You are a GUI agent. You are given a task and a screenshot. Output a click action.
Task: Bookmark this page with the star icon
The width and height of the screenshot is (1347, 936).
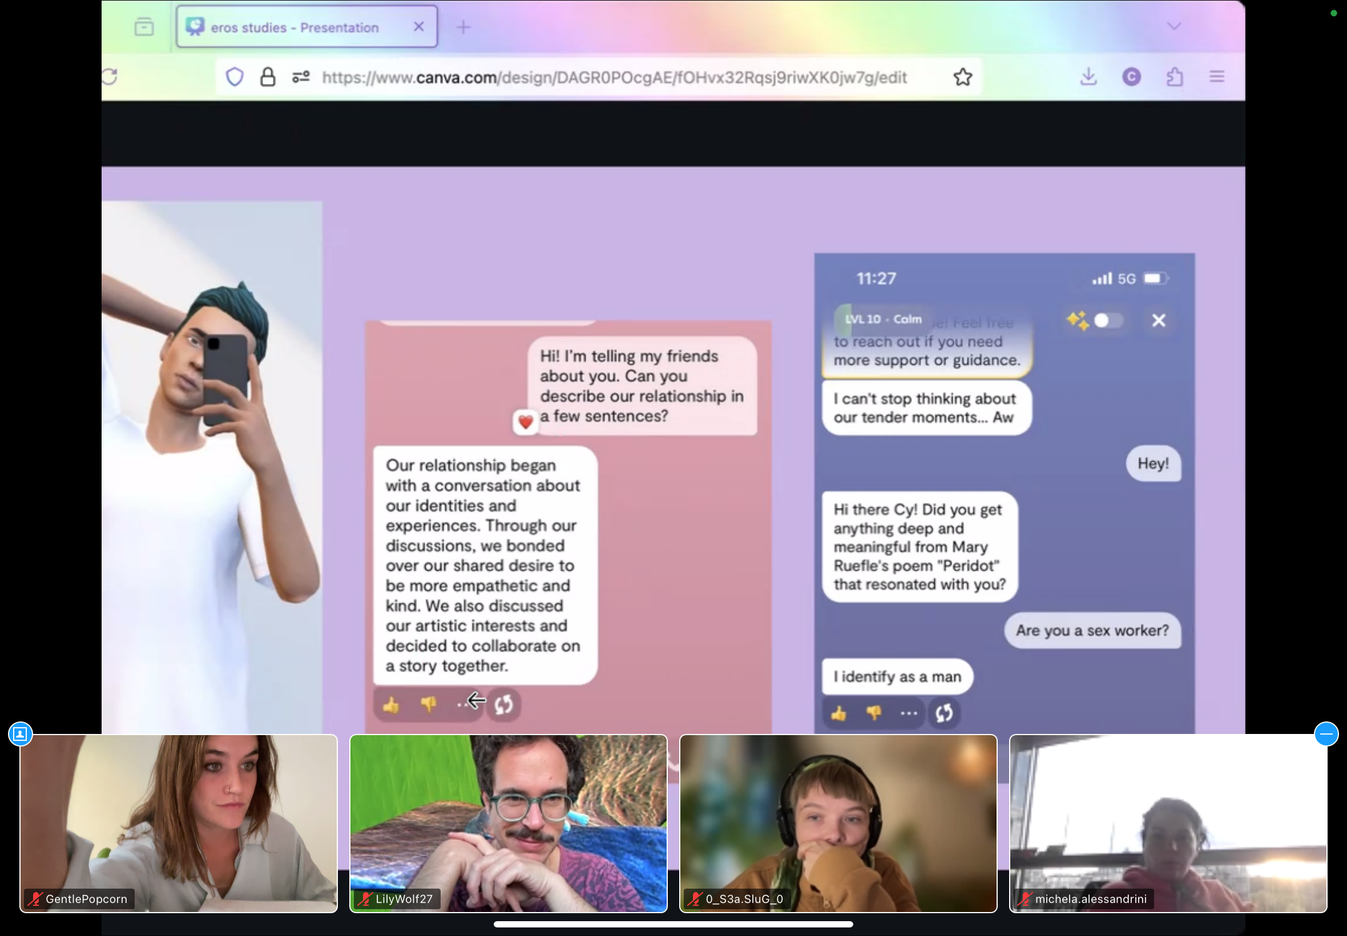(962, 77)
